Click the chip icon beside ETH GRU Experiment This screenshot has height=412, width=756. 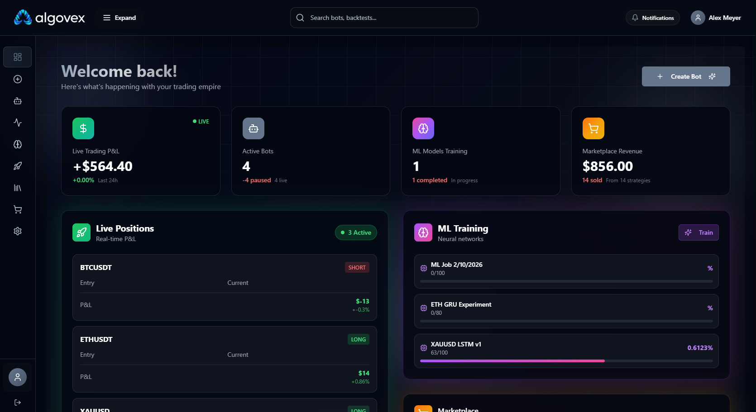pos(424,308)
